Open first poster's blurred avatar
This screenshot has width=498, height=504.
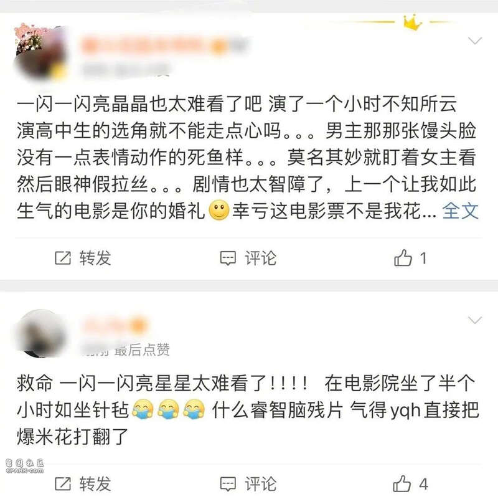[x=41, y=54]
